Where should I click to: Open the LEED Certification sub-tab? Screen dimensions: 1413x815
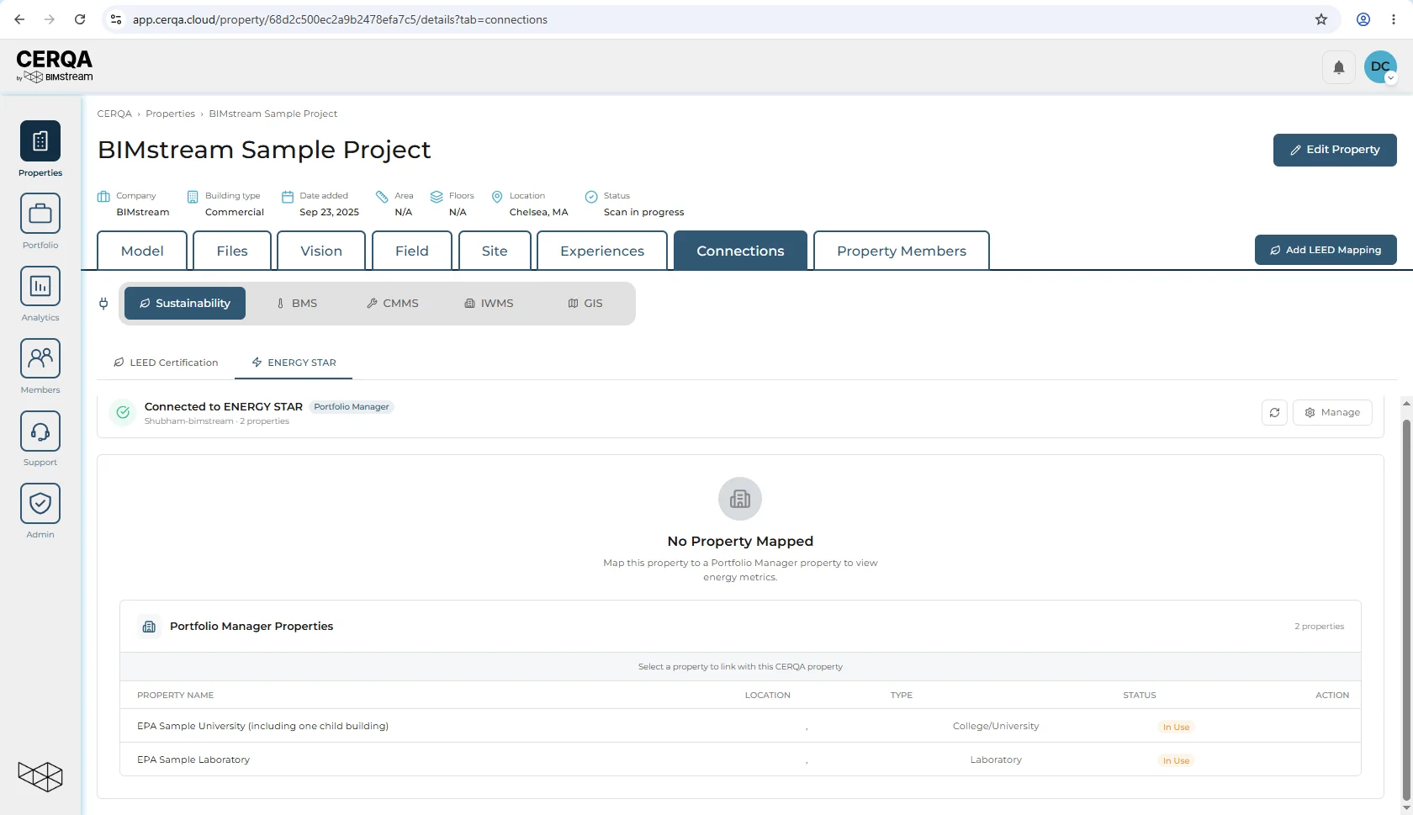[166, 363]
